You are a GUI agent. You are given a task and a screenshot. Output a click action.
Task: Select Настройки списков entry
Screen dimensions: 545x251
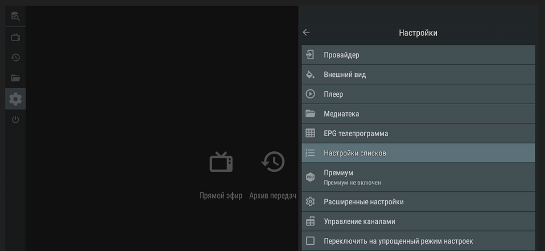(x=418, y=153)
